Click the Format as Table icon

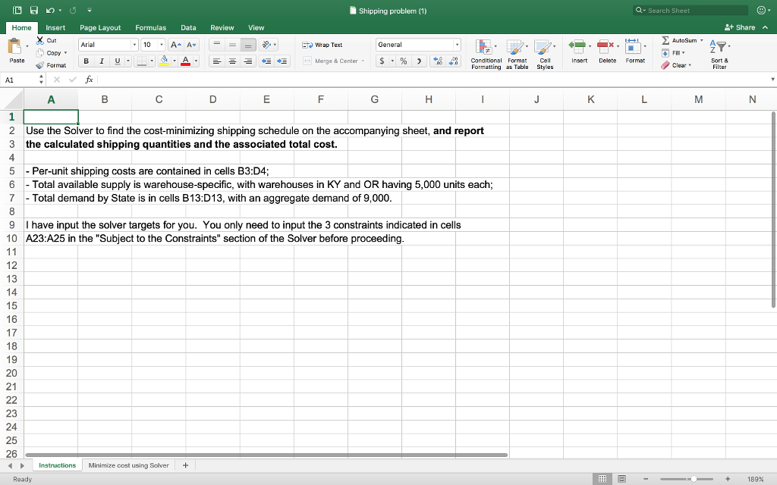(x=517, y=53)
